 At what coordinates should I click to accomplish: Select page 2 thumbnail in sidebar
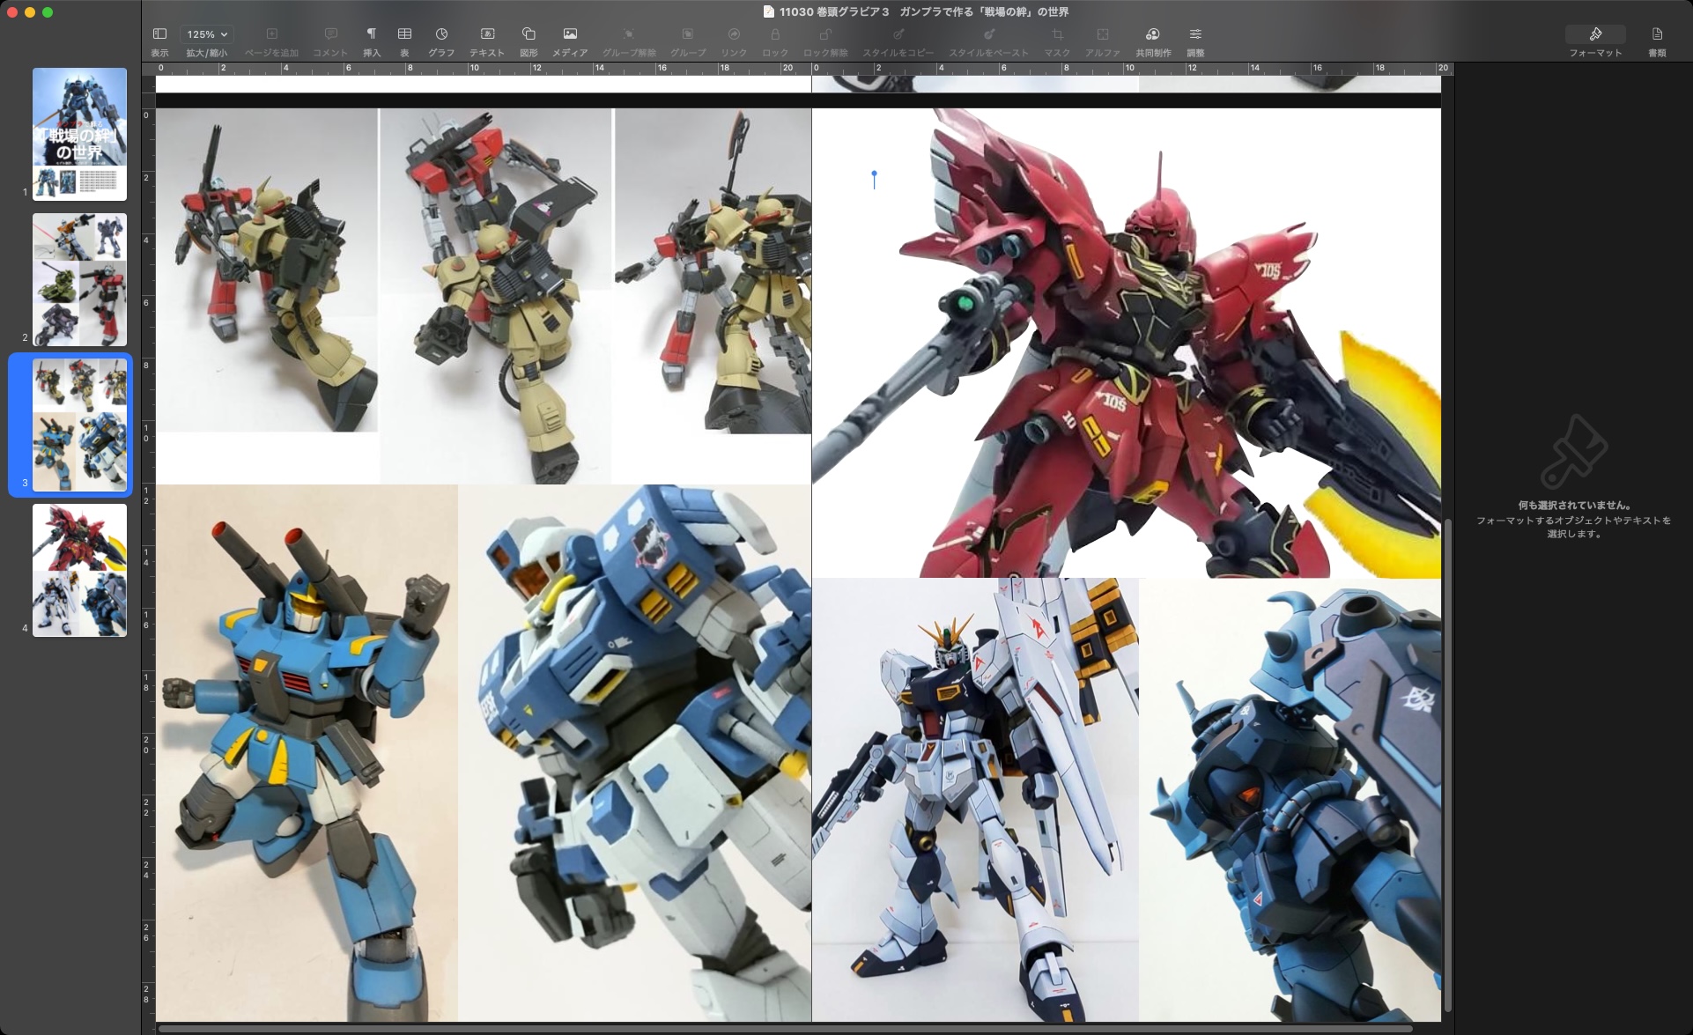[79, 279]
